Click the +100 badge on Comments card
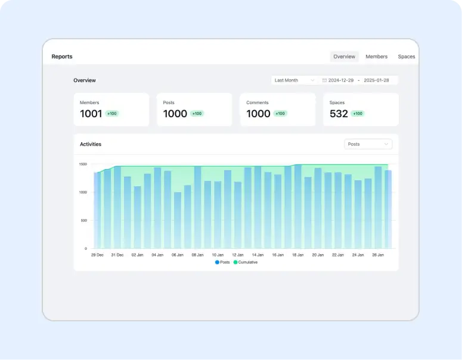 coord(280,114)
